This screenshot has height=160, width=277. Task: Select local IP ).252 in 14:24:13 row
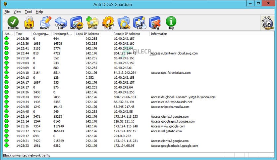(x=90, y=78)
